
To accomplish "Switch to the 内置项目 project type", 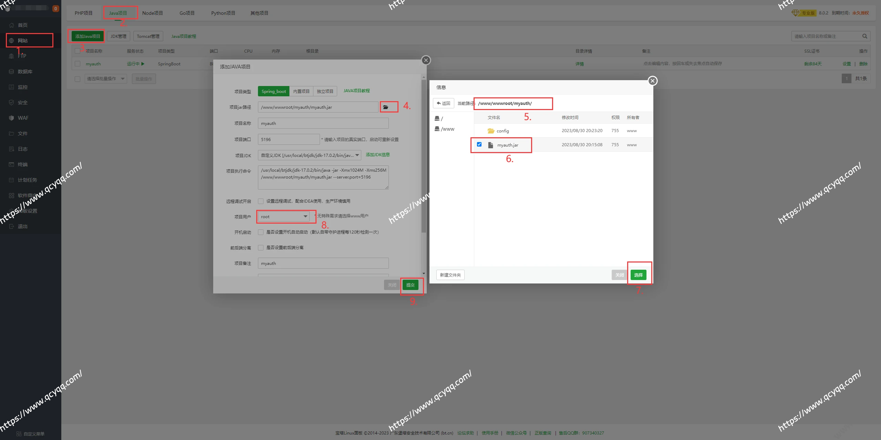I will point(301,91).
